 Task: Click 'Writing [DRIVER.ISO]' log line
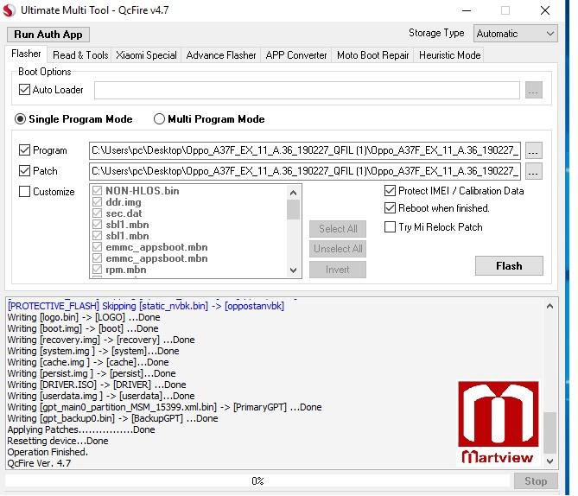[x=97, y=385]
